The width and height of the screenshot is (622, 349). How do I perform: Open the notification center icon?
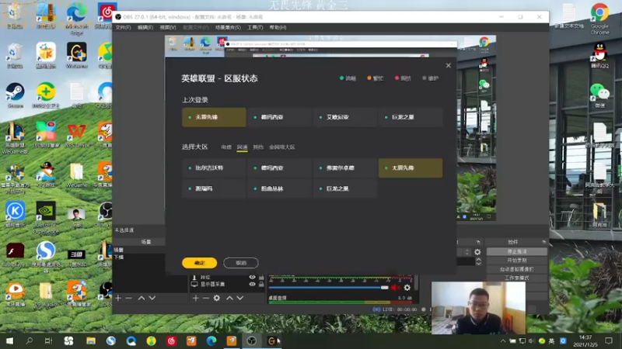coord(609,340)
